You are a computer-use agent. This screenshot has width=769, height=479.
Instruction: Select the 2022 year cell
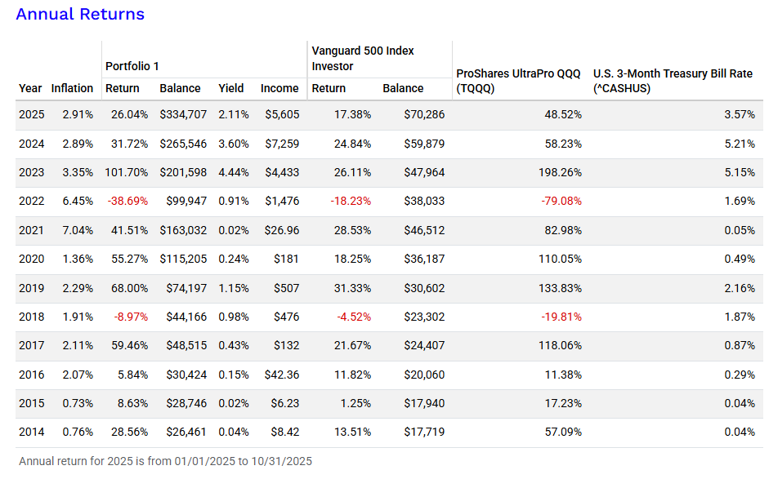(31, 202)
